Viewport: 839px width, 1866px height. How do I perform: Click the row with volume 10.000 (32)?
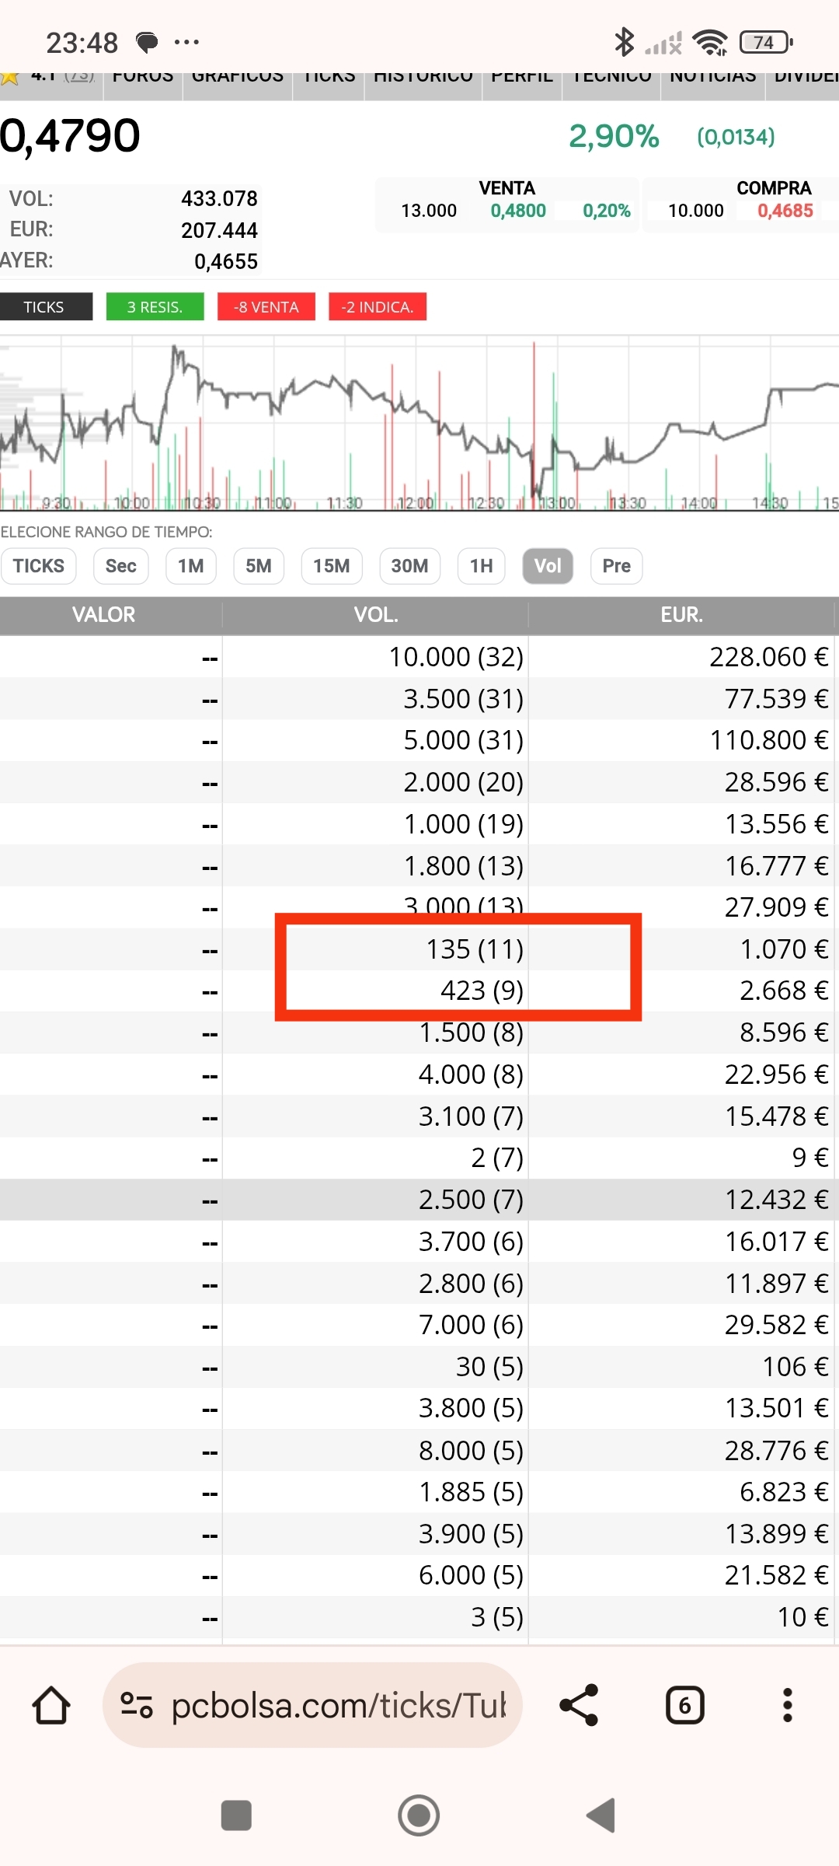point(419,657)
